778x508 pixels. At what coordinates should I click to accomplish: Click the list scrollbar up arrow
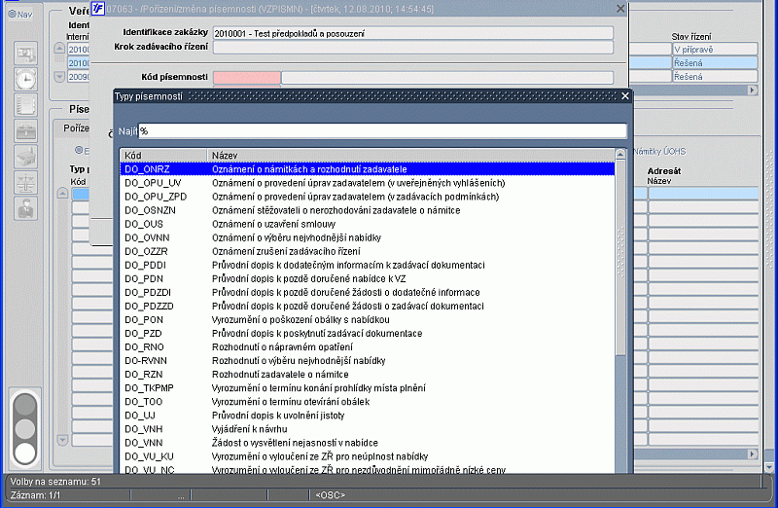[x=620, y=155]
